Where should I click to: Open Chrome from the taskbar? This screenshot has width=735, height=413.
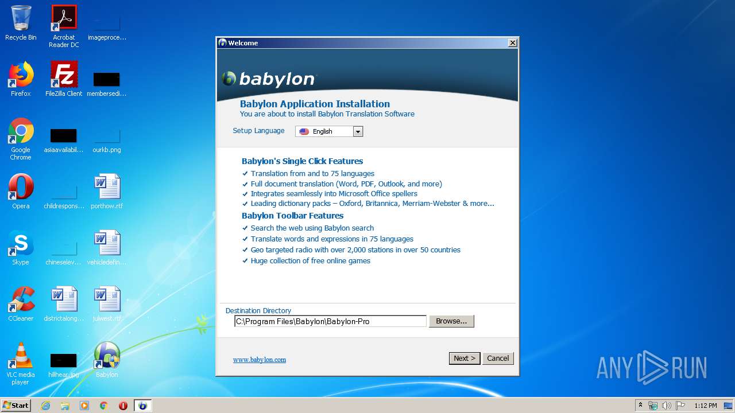pyautogui.click(x=103, y=406)
